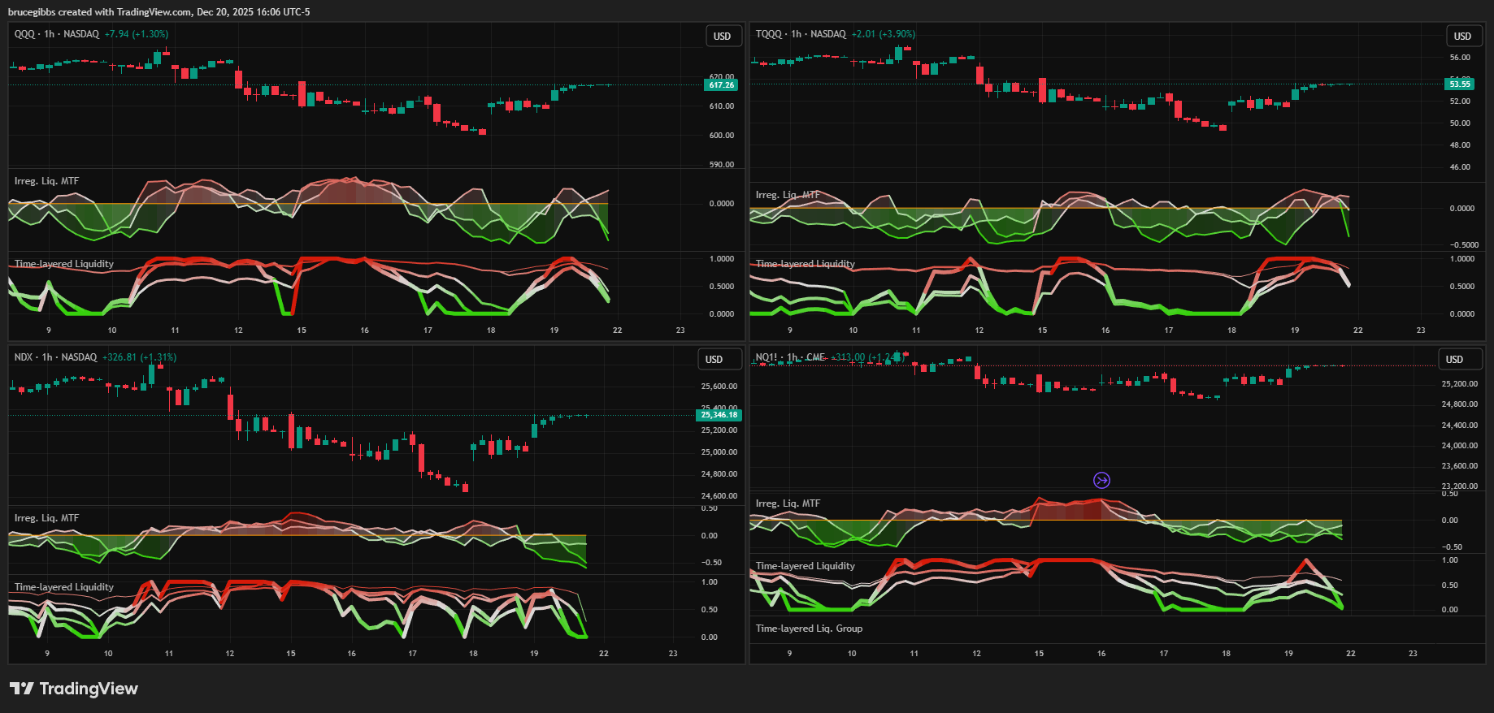Screen dimensions: 1494x713
Task: Click the NDX symbol legend label
Action: pos(24,357)
